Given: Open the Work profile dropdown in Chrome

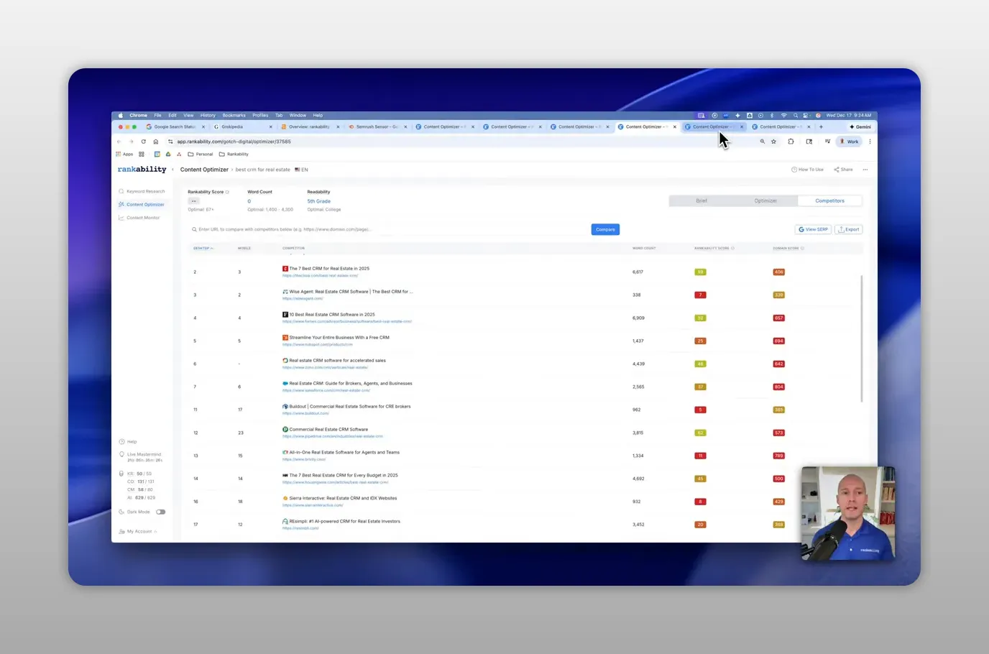Looking at the screenshot, I should click(850, 142).
